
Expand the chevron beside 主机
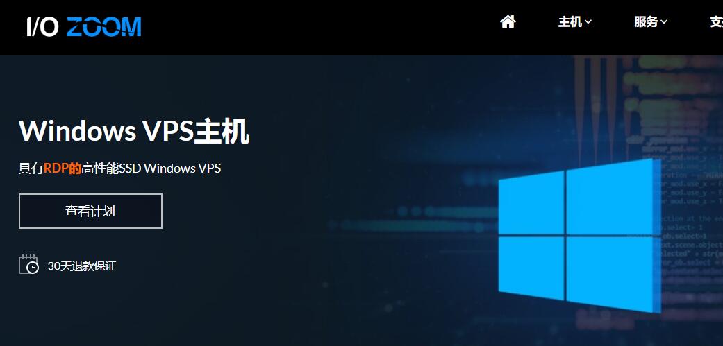click(588, 22)
